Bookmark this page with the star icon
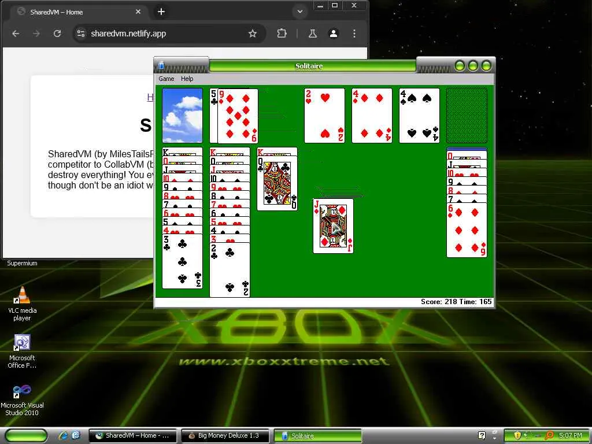This screenshot has width=592, height=444. [x=253, y=34]
